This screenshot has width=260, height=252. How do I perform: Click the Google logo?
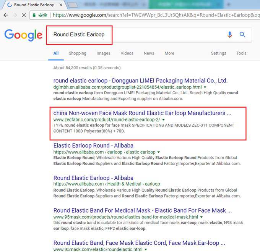click(23, 35)
